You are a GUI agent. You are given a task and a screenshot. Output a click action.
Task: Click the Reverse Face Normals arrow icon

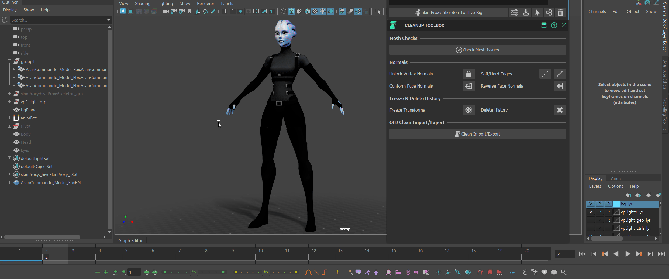[x=560, y=86]
